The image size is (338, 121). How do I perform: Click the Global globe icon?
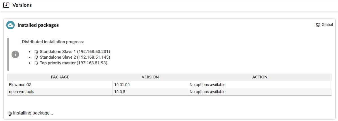(x=318, y=25)
